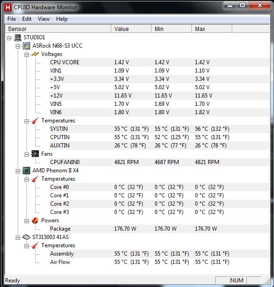Open the File menu
This screenshot has height=287, width=274.
12,19
